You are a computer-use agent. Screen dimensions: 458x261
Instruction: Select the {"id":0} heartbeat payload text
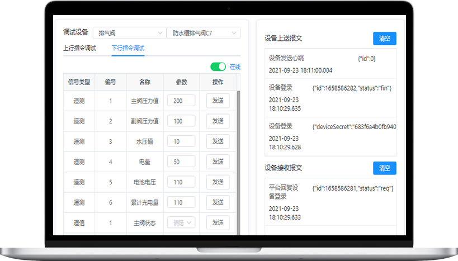click(x=367, y=59)
